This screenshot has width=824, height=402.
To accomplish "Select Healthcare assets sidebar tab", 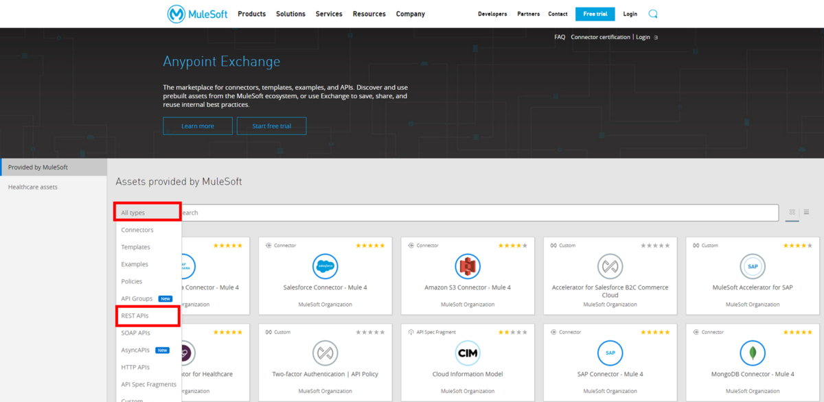I will [54, 187].
